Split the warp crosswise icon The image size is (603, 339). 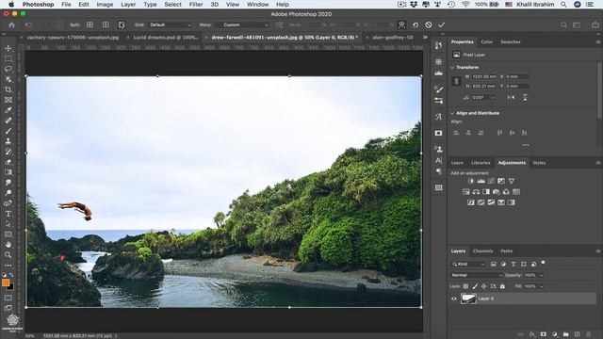click(x=90, y=25)
